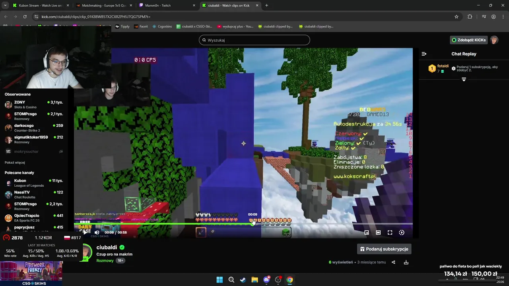Open offline mokrysuchar channel
Screen dimensions: 509x286
coord(34,151)
